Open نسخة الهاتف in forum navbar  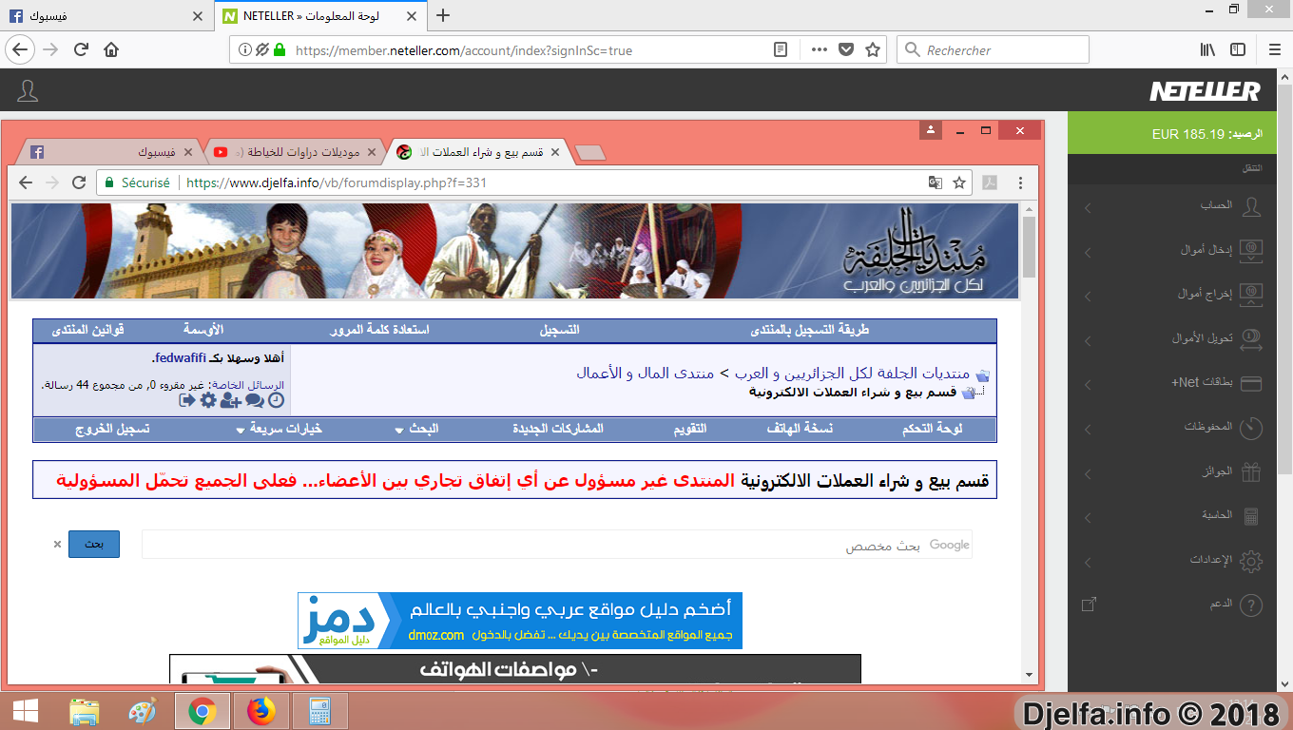pos(801,430)
